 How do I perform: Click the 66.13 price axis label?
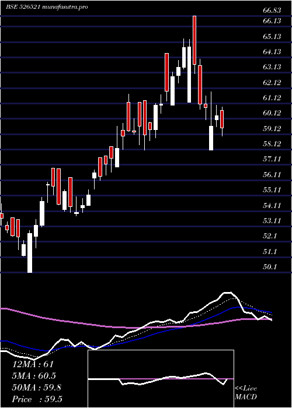(x=272, y=21)
